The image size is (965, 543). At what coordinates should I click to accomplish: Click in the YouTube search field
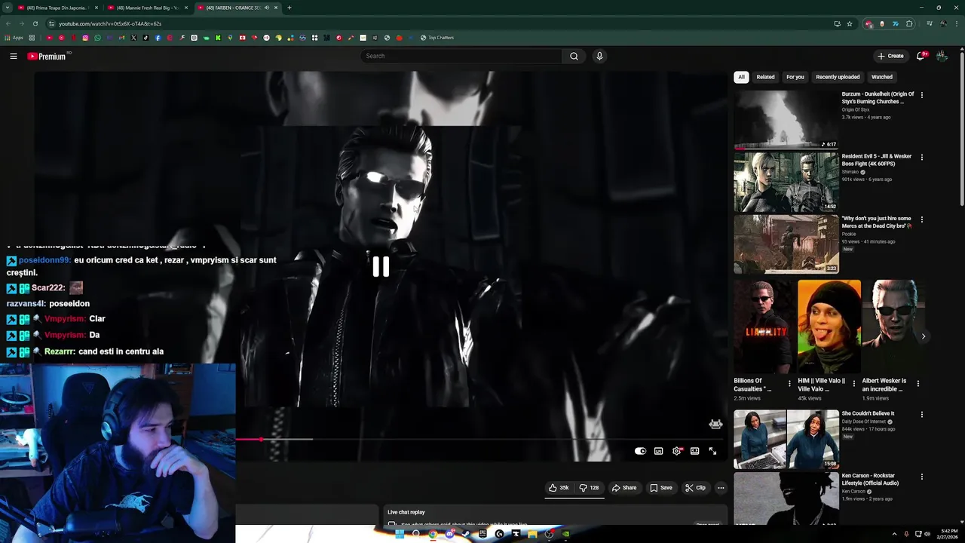tap(461, 56)
